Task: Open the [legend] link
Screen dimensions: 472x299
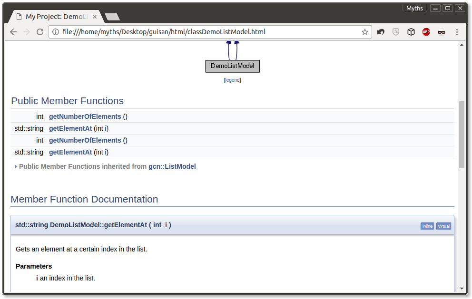Action: pyautogui.click(x=232, y=80)
